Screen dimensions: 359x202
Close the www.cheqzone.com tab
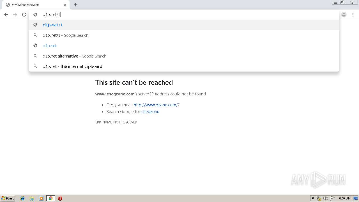pos(65,5)
